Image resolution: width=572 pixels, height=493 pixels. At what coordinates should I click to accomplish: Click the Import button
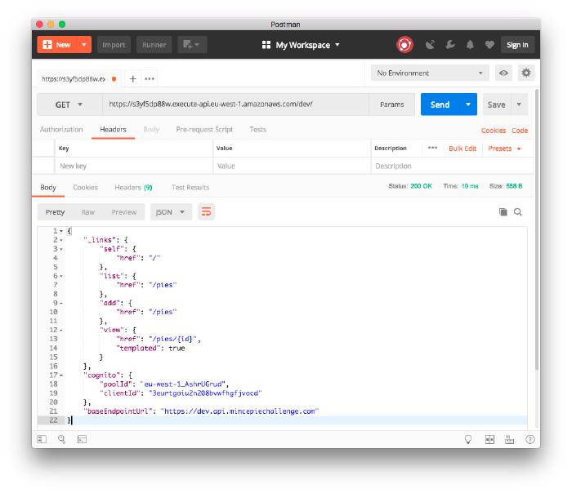[114, 44]
